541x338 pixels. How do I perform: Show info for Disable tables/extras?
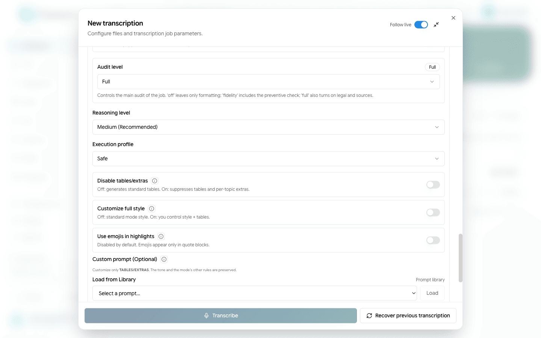point(154,181)
